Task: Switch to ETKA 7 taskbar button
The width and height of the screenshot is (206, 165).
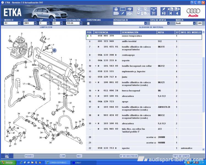Action: click(83, 163)
